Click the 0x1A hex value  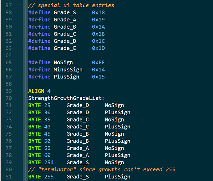coord(99,27)
